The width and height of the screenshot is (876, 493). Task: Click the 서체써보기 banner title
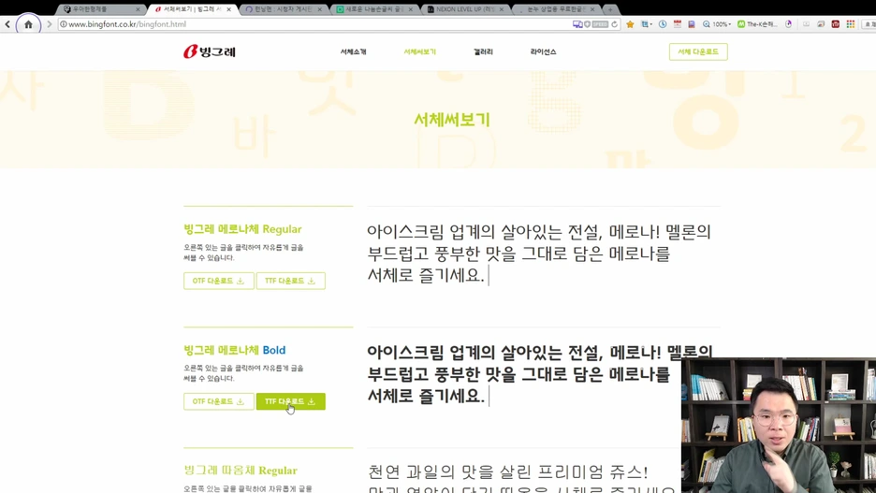(451, 119)
